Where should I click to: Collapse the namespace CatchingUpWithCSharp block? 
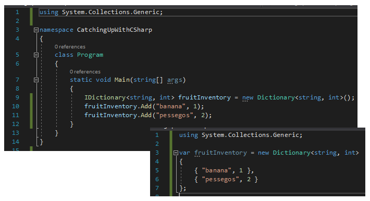pyautogui.click(x=36, y=30)
